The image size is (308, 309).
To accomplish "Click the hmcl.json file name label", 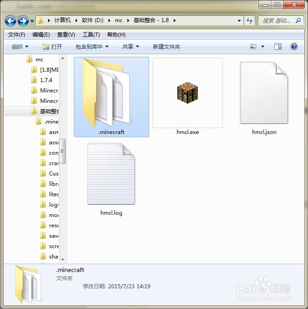I will coord(264,132).
